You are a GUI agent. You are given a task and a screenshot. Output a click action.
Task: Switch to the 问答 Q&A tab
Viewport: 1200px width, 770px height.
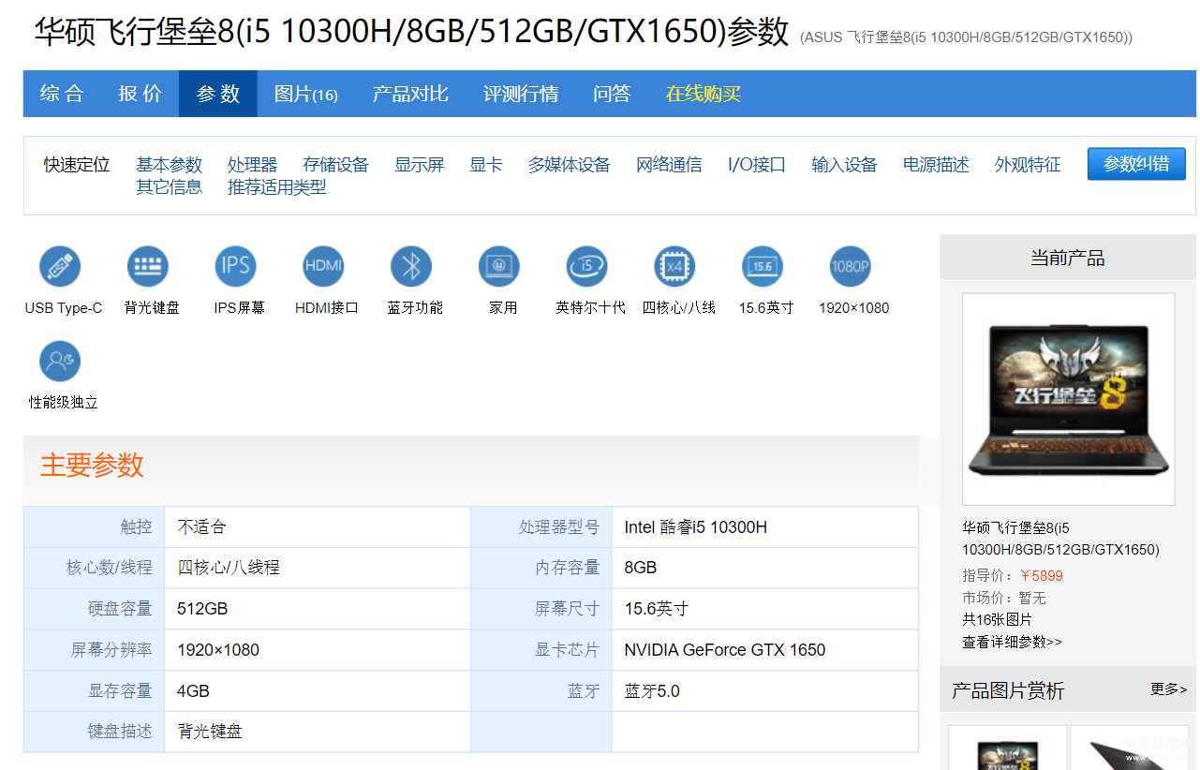612,94
